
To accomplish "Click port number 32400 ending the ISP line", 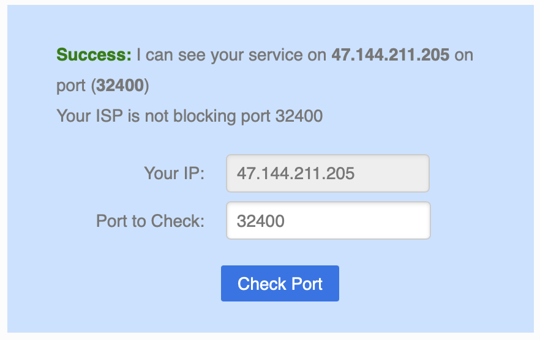I will [x=299, y=115].
